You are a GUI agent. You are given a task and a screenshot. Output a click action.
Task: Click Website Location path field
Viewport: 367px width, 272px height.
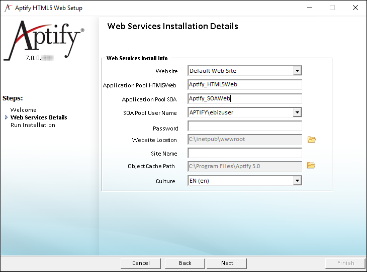(245, 140)
